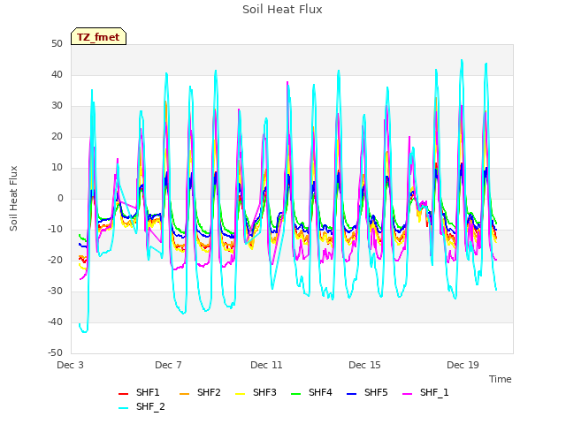Click the vertical Soil Heat Flux axis label
This screenshot has width=566, height=424.
tap(13, 198)
